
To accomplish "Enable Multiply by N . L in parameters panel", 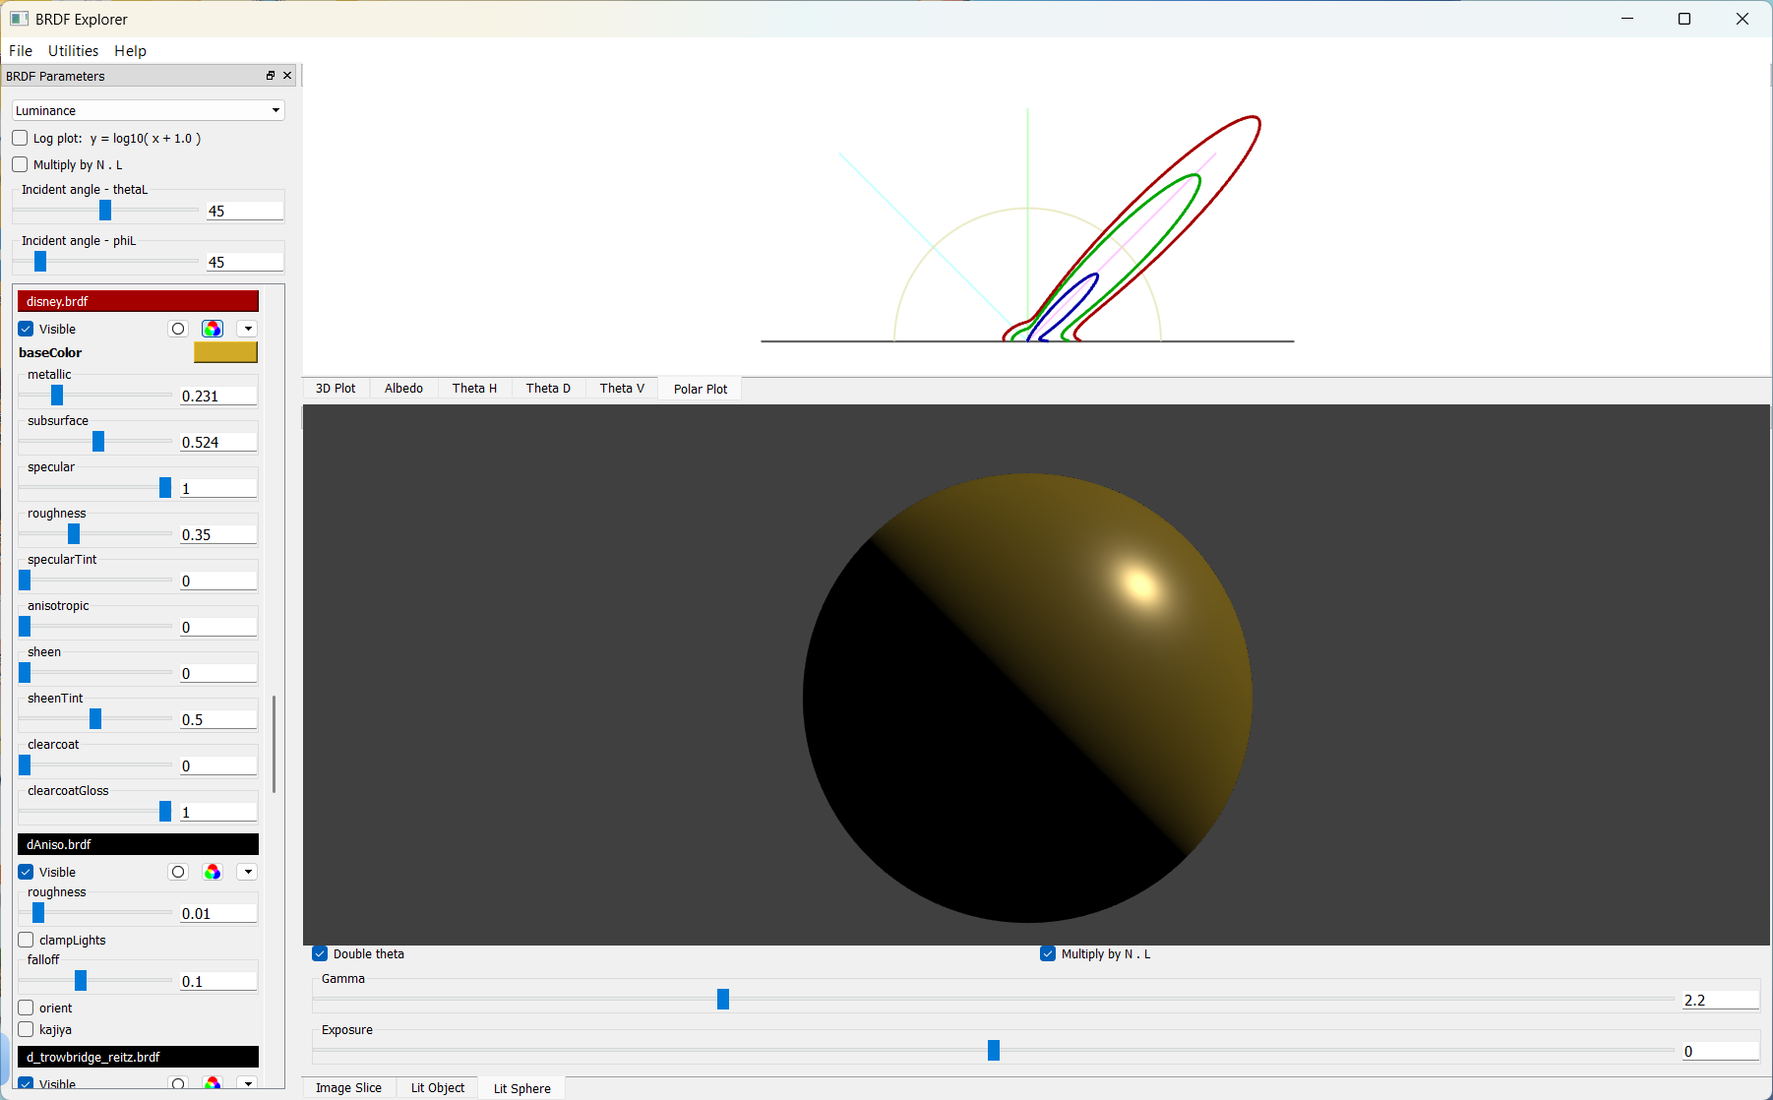I will coord(20,164).
